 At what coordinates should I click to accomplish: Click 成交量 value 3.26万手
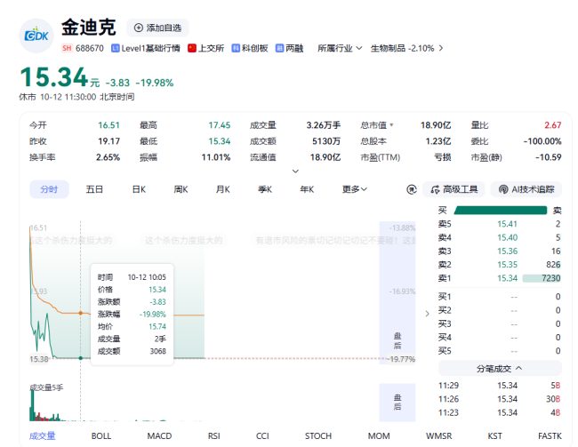click(x=324, y=125)
